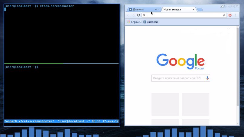Select the Новая вкладка tab
Viewport: 244px width, 137px height.
click(x=177, y=9)
